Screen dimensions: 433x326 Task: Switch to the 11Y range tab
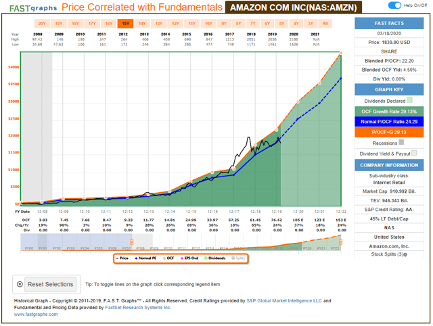(x=192, y=24)
